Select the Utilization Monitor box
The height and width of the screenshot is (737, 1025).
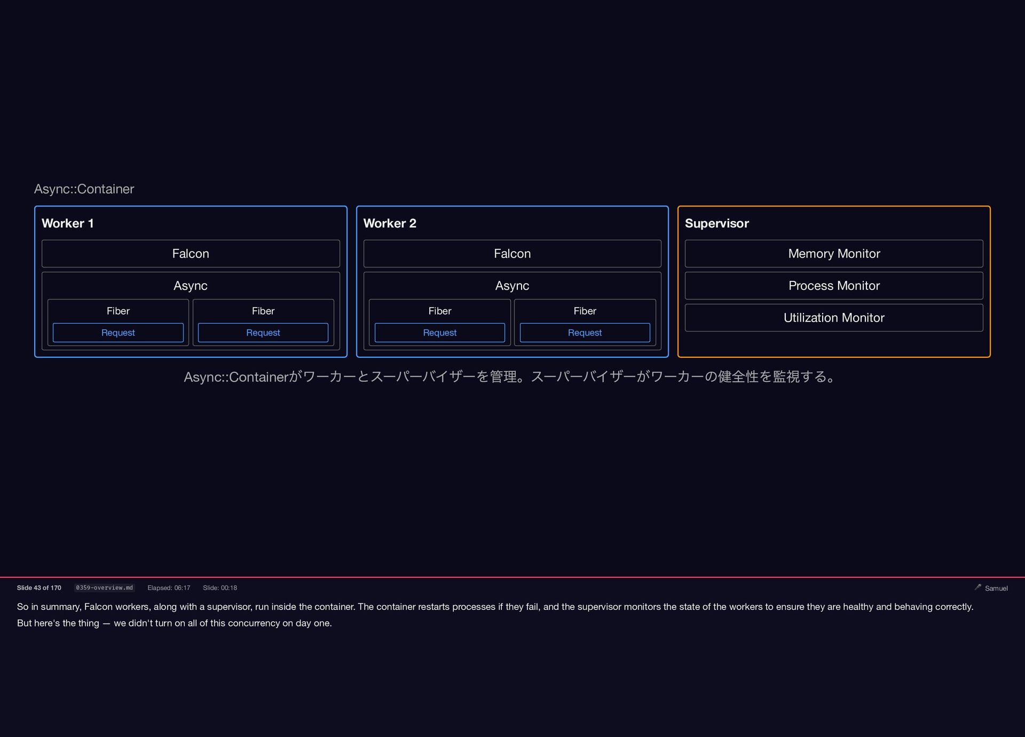coord(833,318)
